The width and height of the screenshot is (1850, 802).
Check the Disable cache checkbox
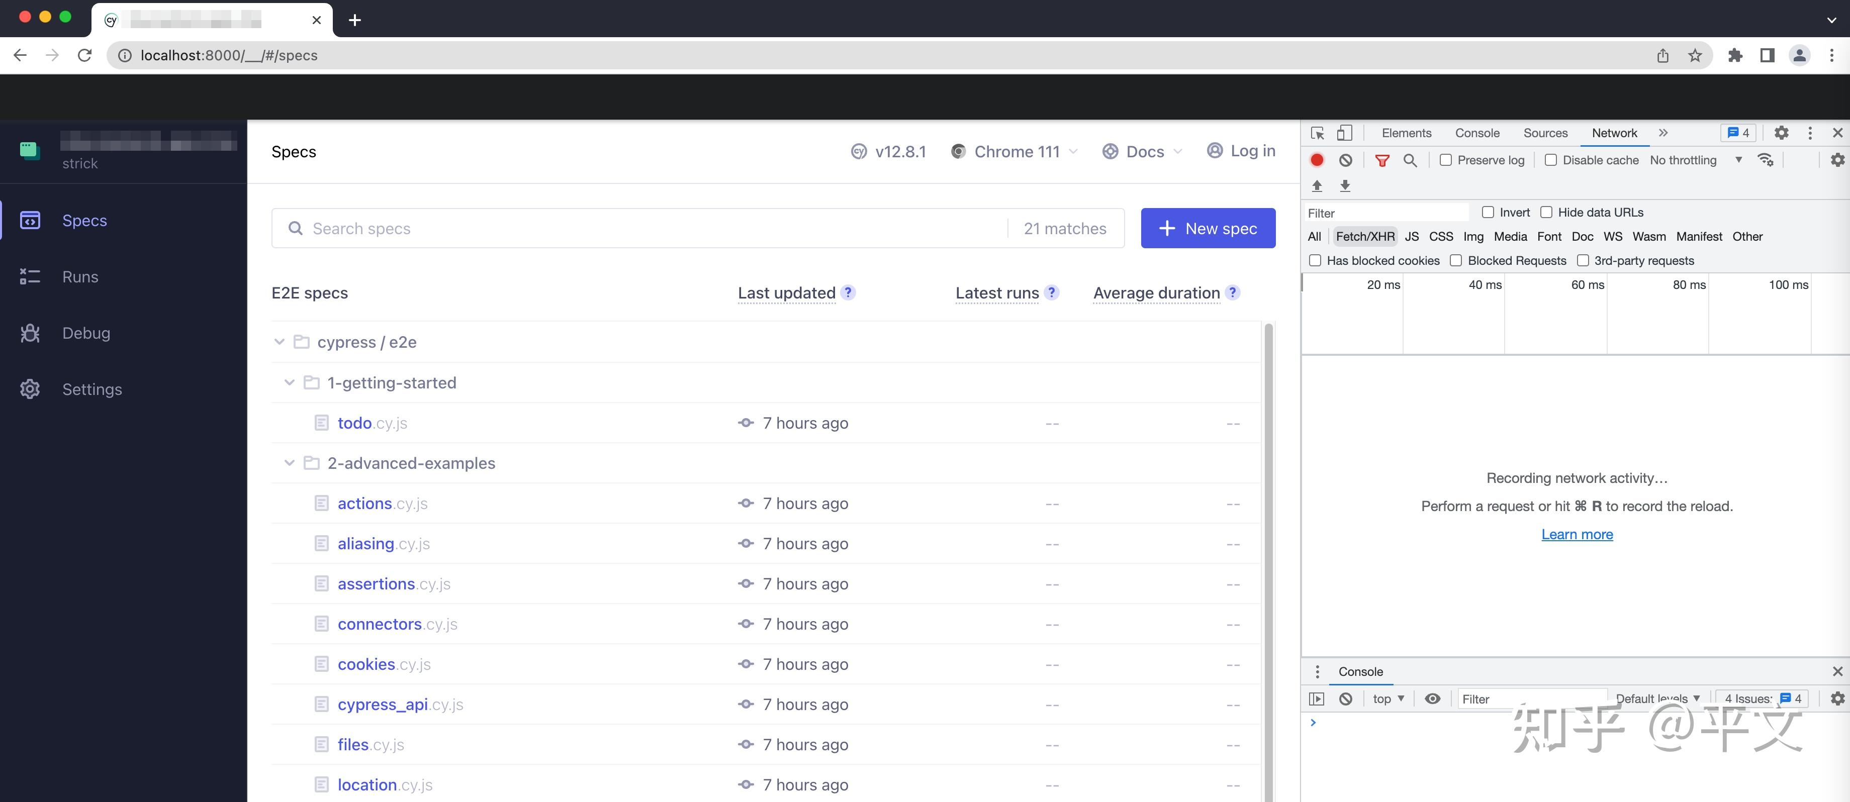coord(1551,160)
